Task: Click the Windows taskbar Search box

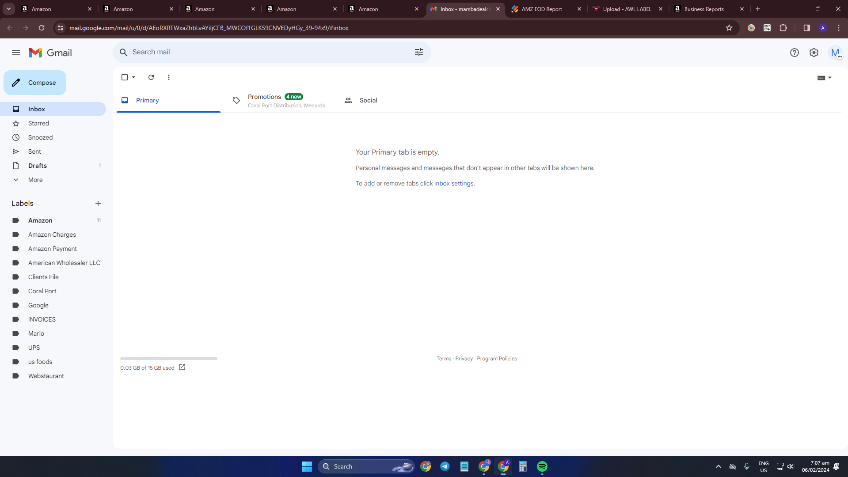Action: [x=366, y=466]
